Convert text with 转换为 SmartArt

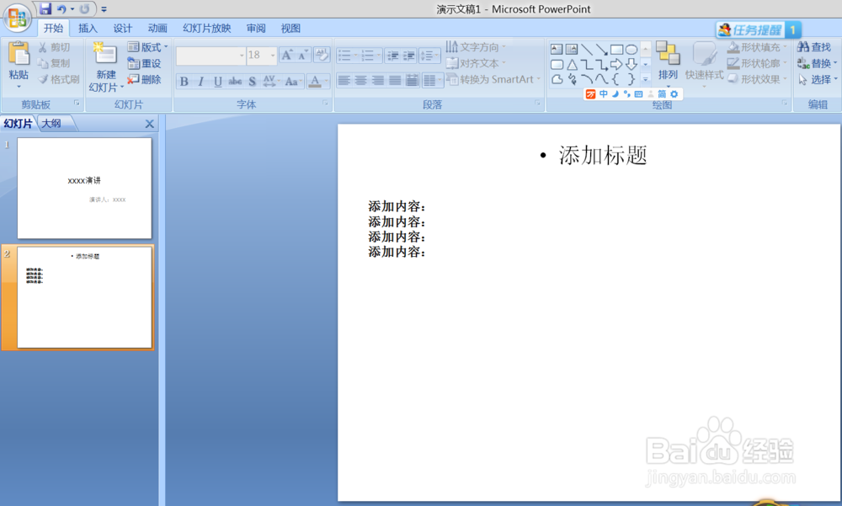tap(493, 79)
